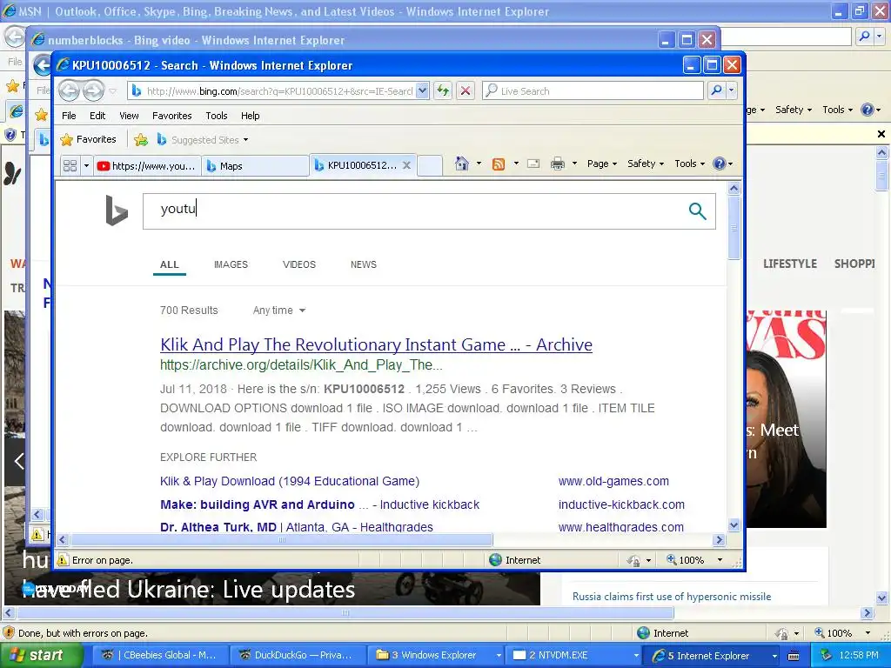
Task: Open the Help menu in the menu bar
Action: tap(250, 116)
